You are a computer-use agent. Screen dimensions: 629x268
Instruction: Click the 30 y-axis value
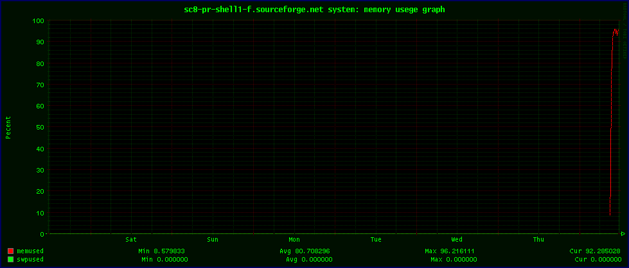tap(39, 170)
